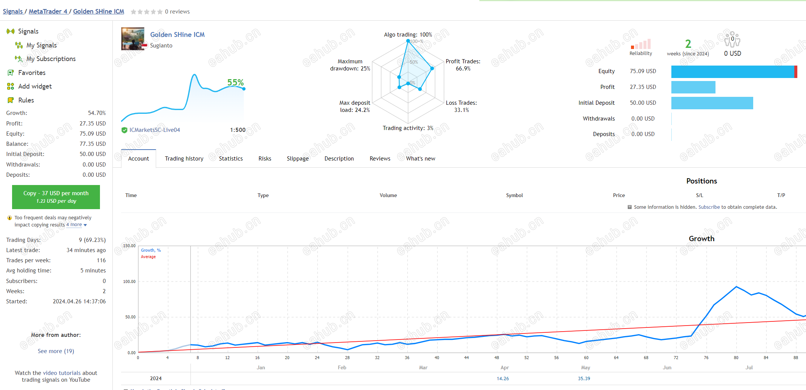806x390 pixels.
Task: Click the Reliability bars icon
Action: click(641, 44)
